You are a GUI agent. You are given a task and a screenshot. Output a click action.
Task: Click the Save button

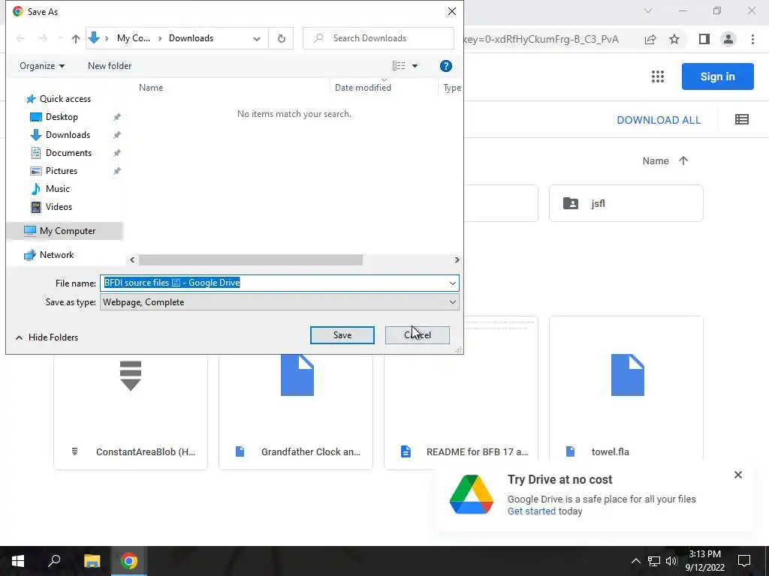click(x=342, y=335)
